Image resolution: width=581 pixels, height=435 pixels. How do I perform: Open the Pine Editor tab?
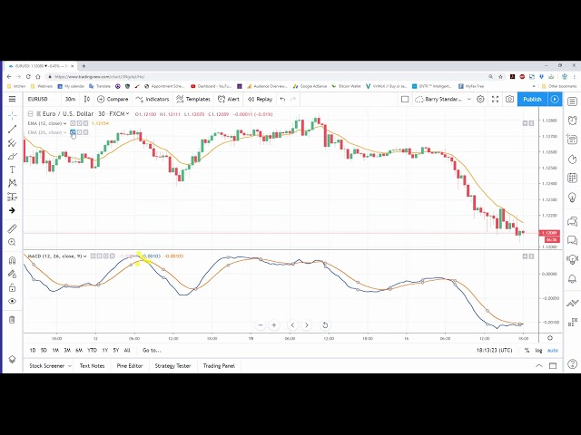pos(130,365)
